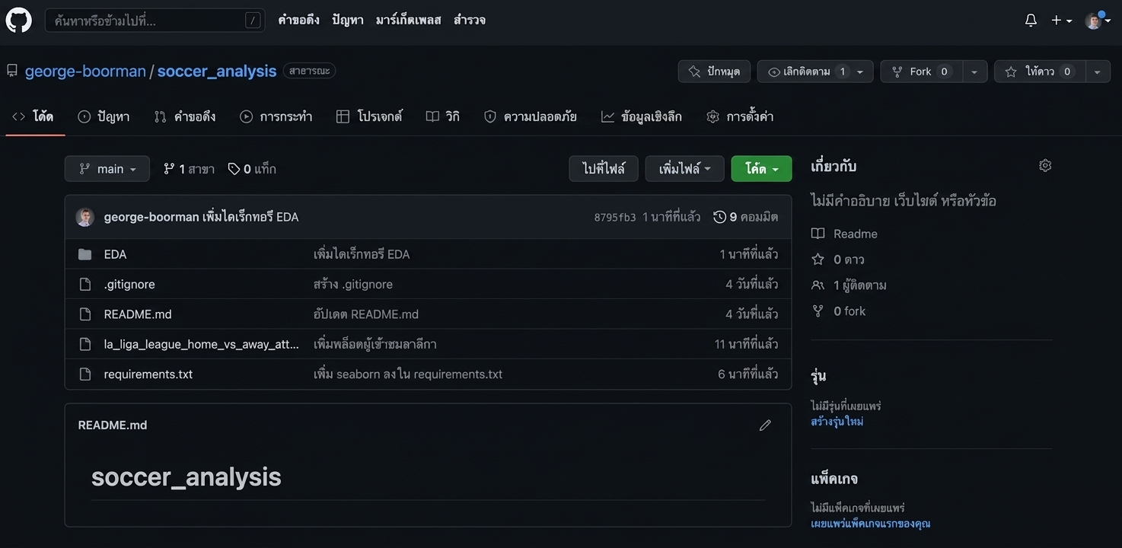Open README.md in the file list
This screenshot has width=1122, height=548.
click(x=138, y=314)
